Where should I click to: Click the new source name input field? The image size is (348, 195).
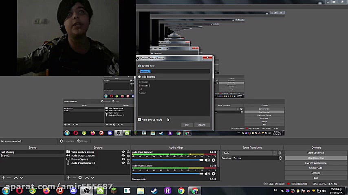coord(174,71)
